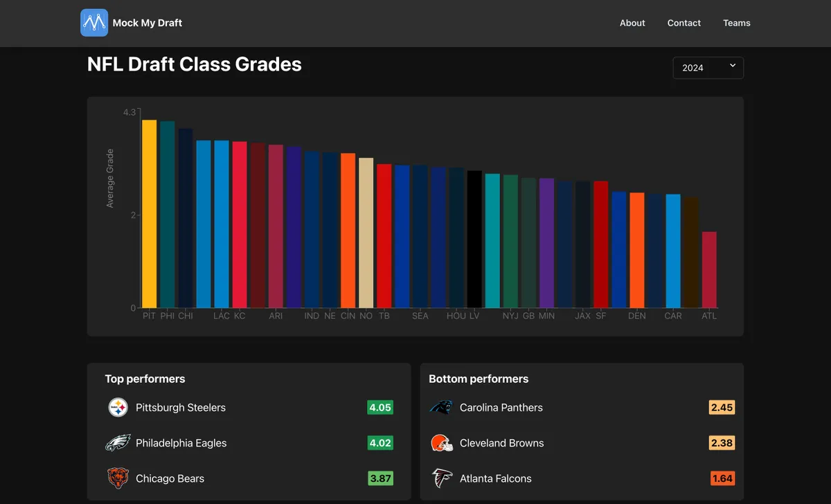The image size is (831, 504).
Task: Click the 1.64 grade badge
Action: click(722, 478)
